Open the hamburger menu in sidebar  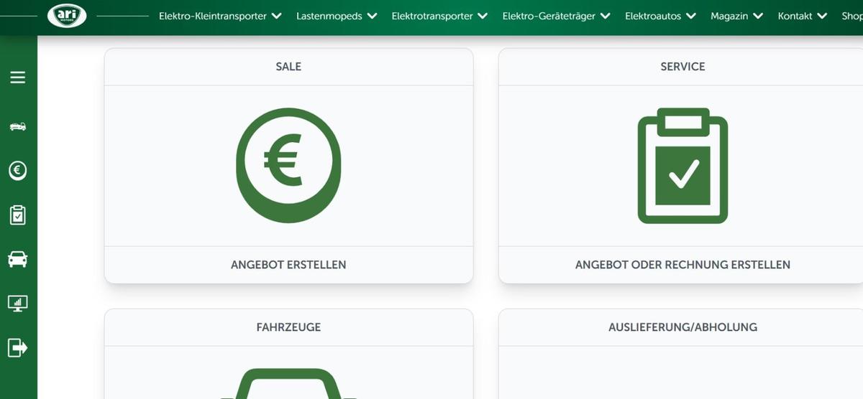click(x=18, y=78)
